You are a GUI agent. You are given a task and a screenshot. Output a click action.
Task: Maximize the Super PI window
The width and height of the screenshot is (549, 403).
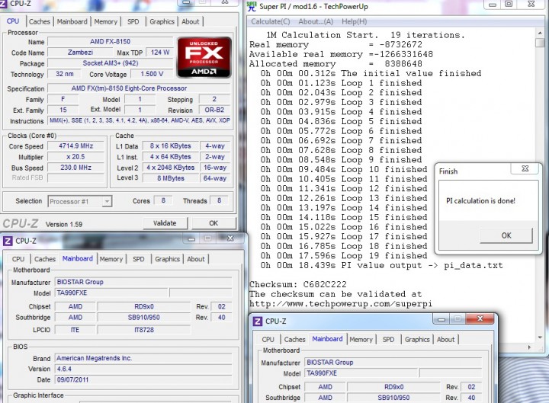509,5
